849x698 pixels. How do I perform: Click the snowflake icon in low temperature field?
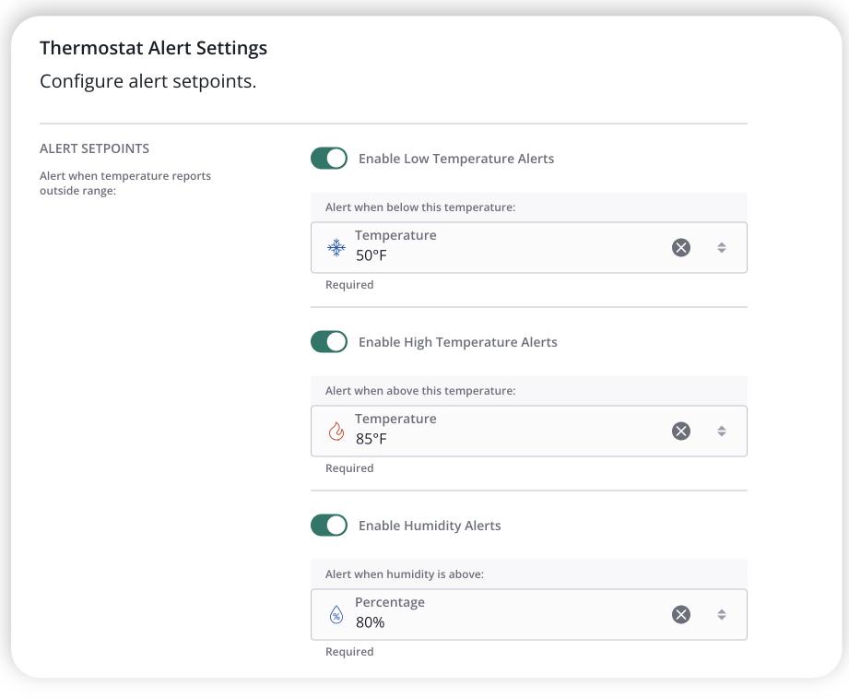(336, 247)
